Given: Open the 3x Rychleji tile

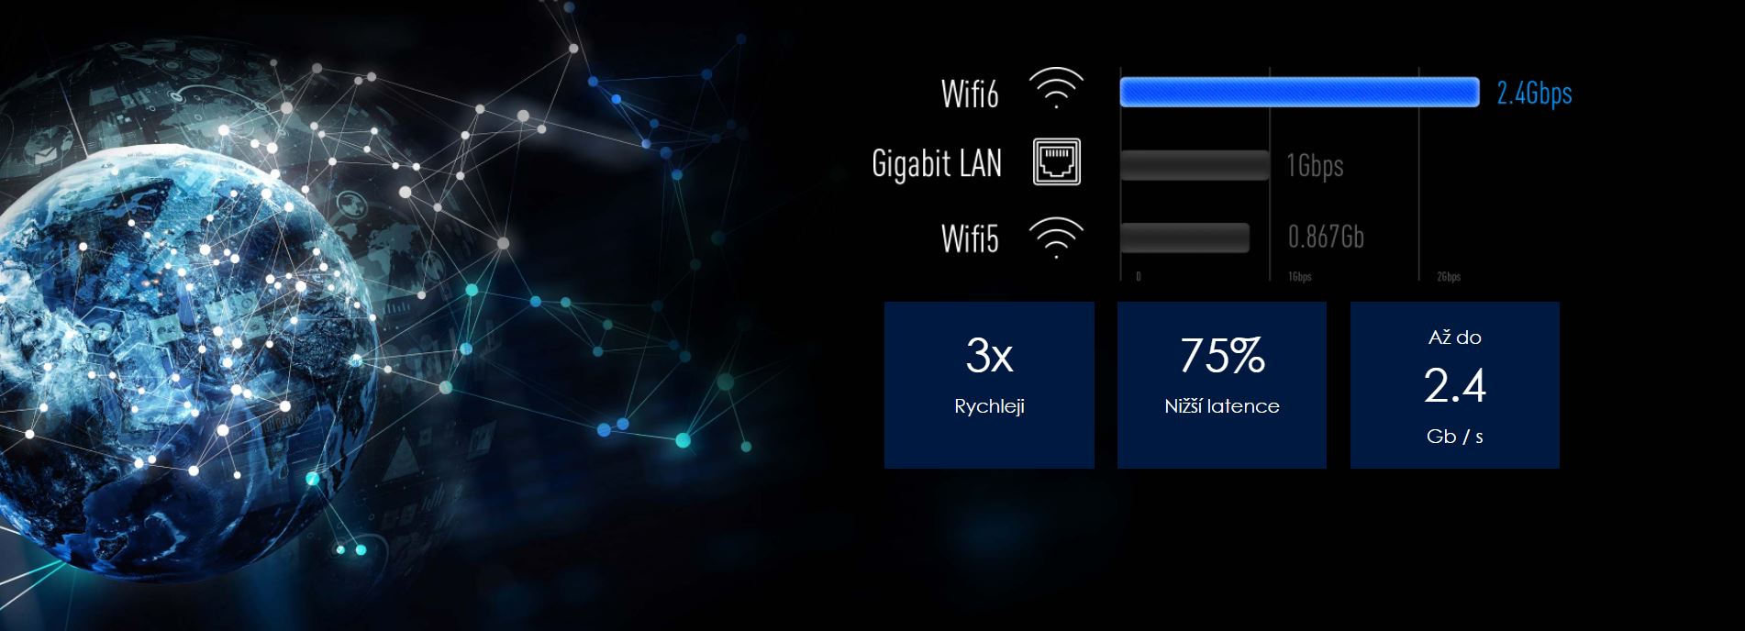Looking at the screenshot, I should pos(989,385).
